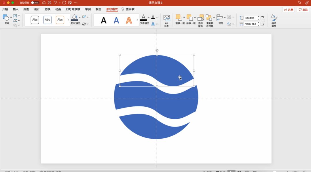Open the 格式窗格 format pane
Image resolution: width=311 pixels, height=172 pixels.
pyautogui.click(x=274, y=21)
